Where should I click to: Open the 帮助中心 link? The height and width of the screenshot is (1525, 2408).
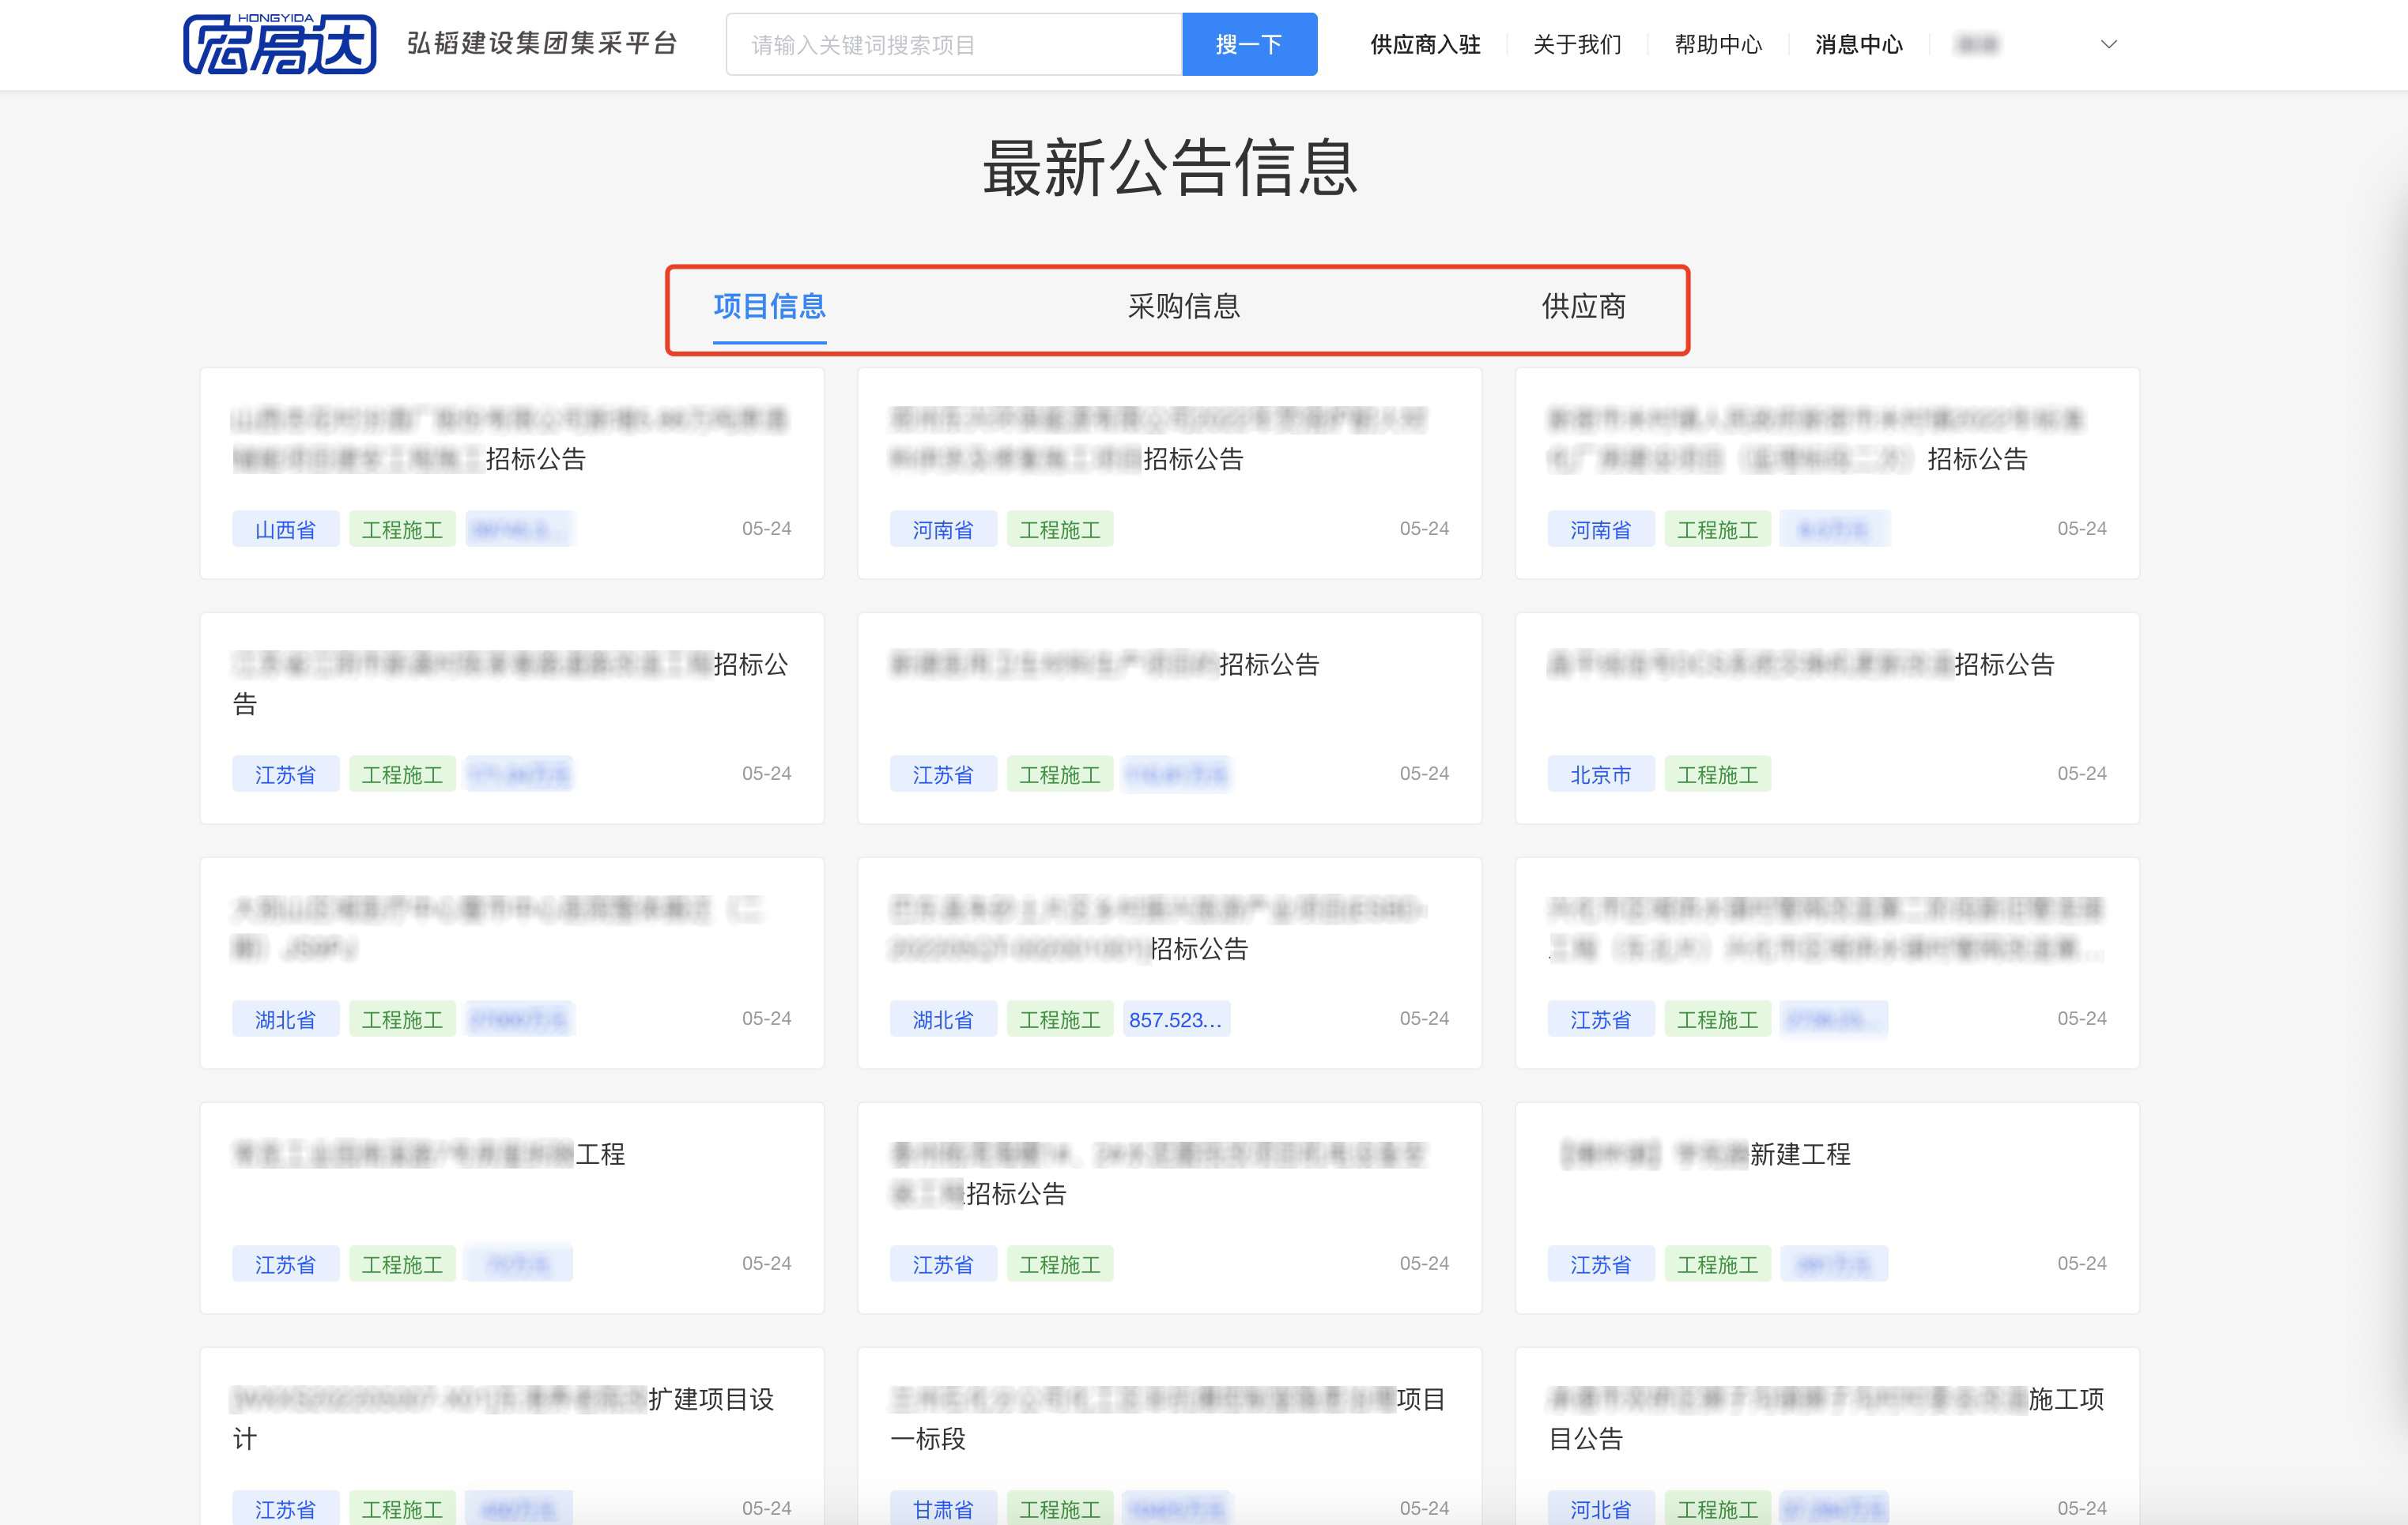point(1718,44)
